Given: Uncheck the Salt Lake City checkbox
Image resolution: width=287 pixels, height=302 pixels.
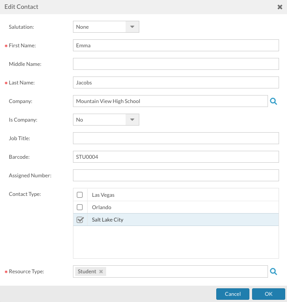Looking at the screenshot, I should coord(80,220).
